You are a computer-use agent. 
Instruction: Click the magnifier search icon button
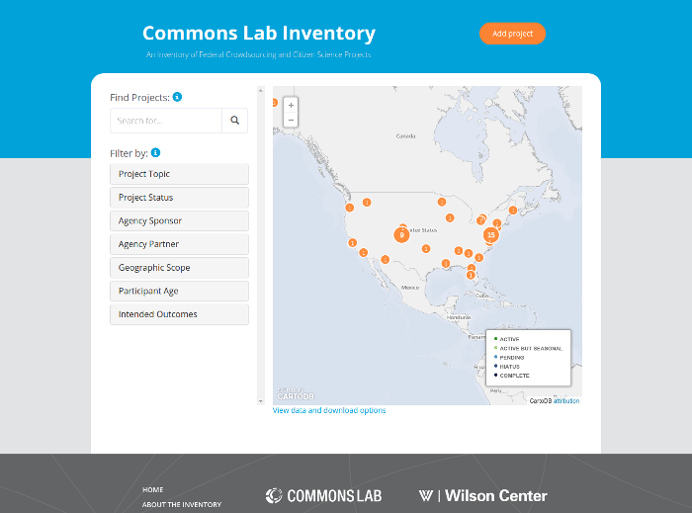(235, 121)
